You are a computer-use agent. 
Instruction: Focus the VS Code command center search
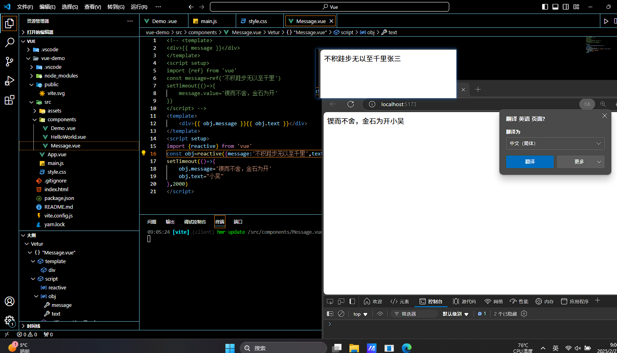[329, 7]
